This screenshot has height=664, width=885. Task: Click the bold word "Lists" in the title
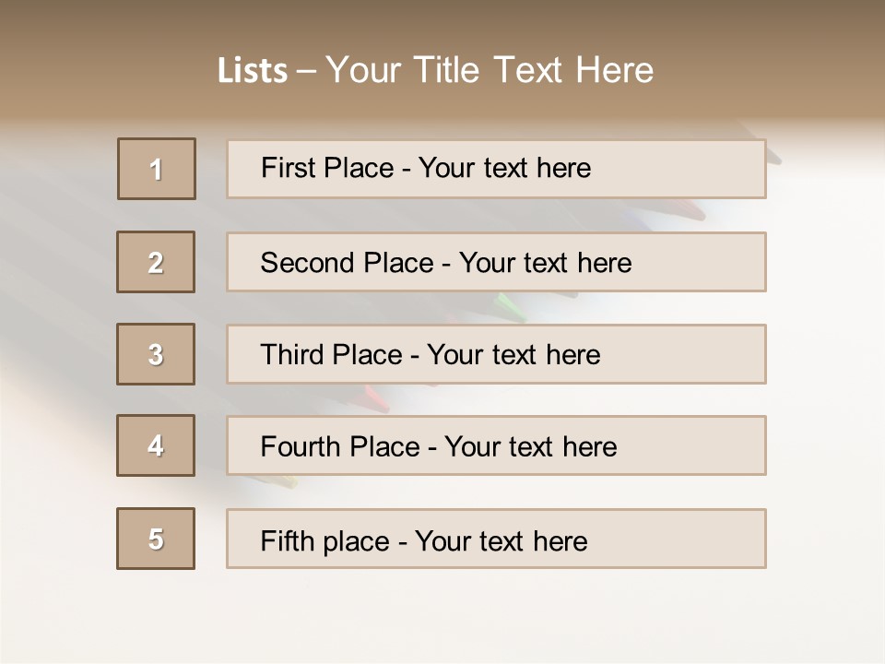pos(253,71)
